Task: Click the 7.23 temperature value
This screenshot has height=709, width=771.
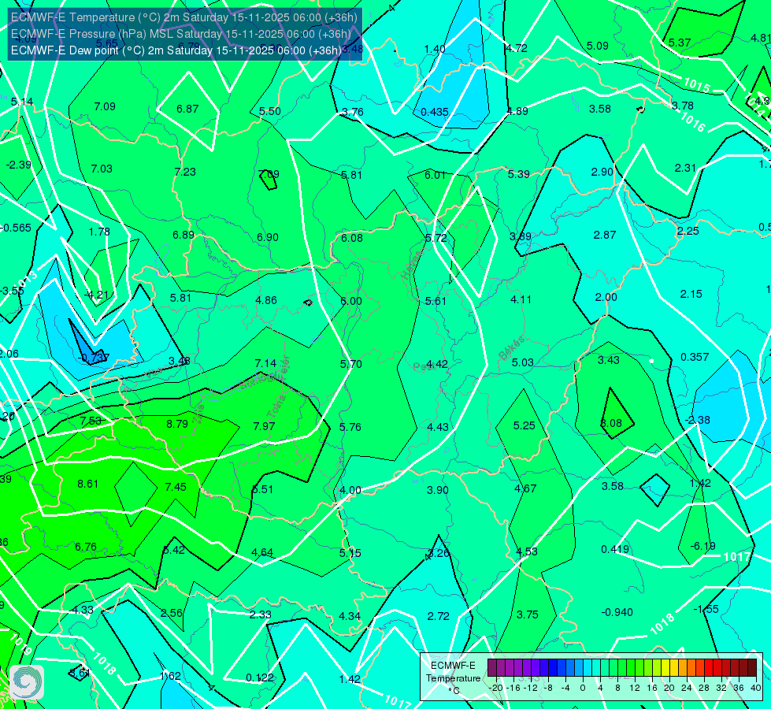Action: point(185,172)
